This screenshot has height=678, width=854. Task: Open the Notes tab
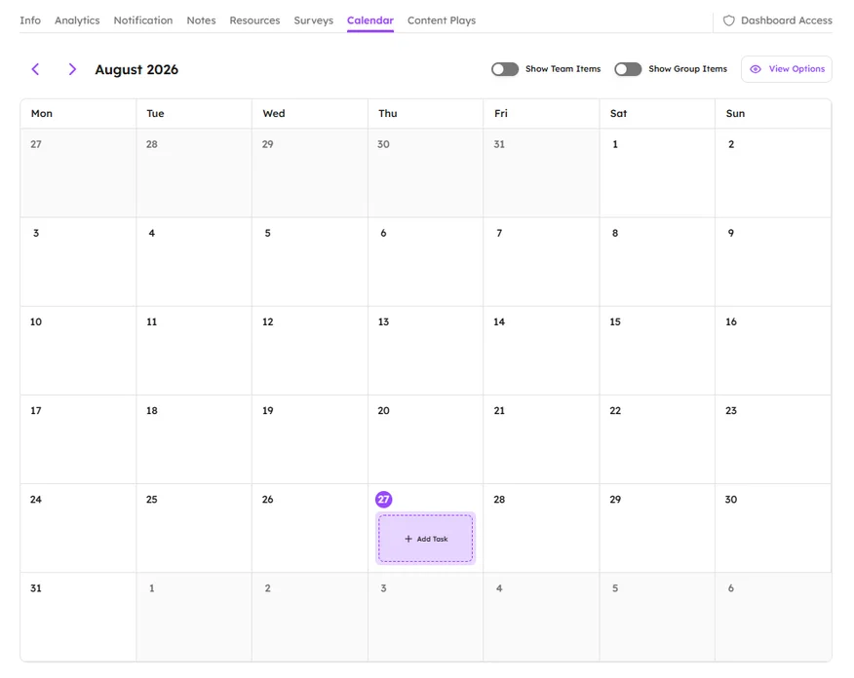pos(201,20)
